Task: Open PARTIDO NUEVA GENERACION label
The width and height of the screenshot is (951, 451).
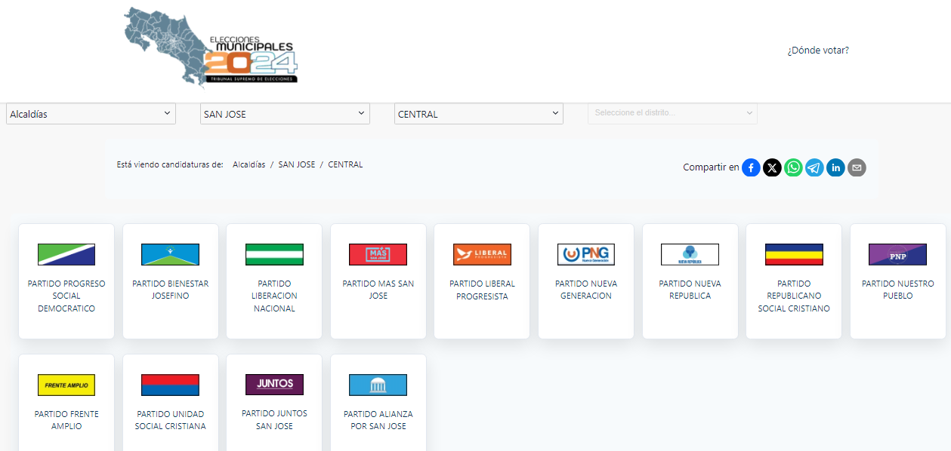Action: click(586, 290)
